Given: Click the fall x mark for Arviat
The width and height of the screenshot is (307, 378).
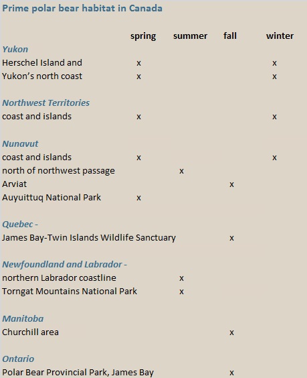Looking at the screenshot, I should click(231, 185).
